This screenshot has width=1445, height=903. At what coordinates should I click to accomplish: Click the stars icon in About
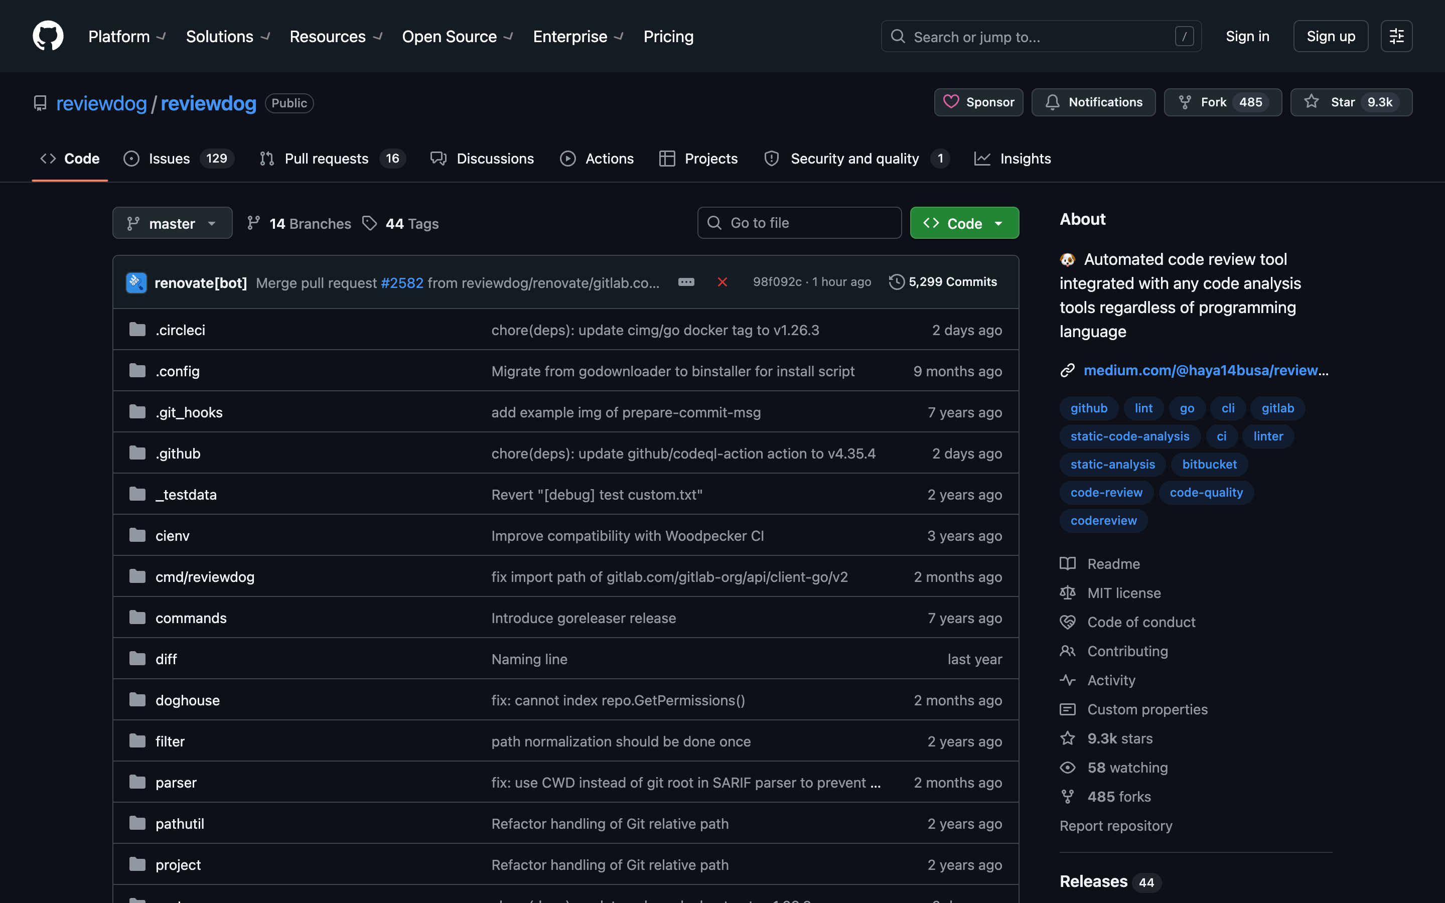[1068, 738]
